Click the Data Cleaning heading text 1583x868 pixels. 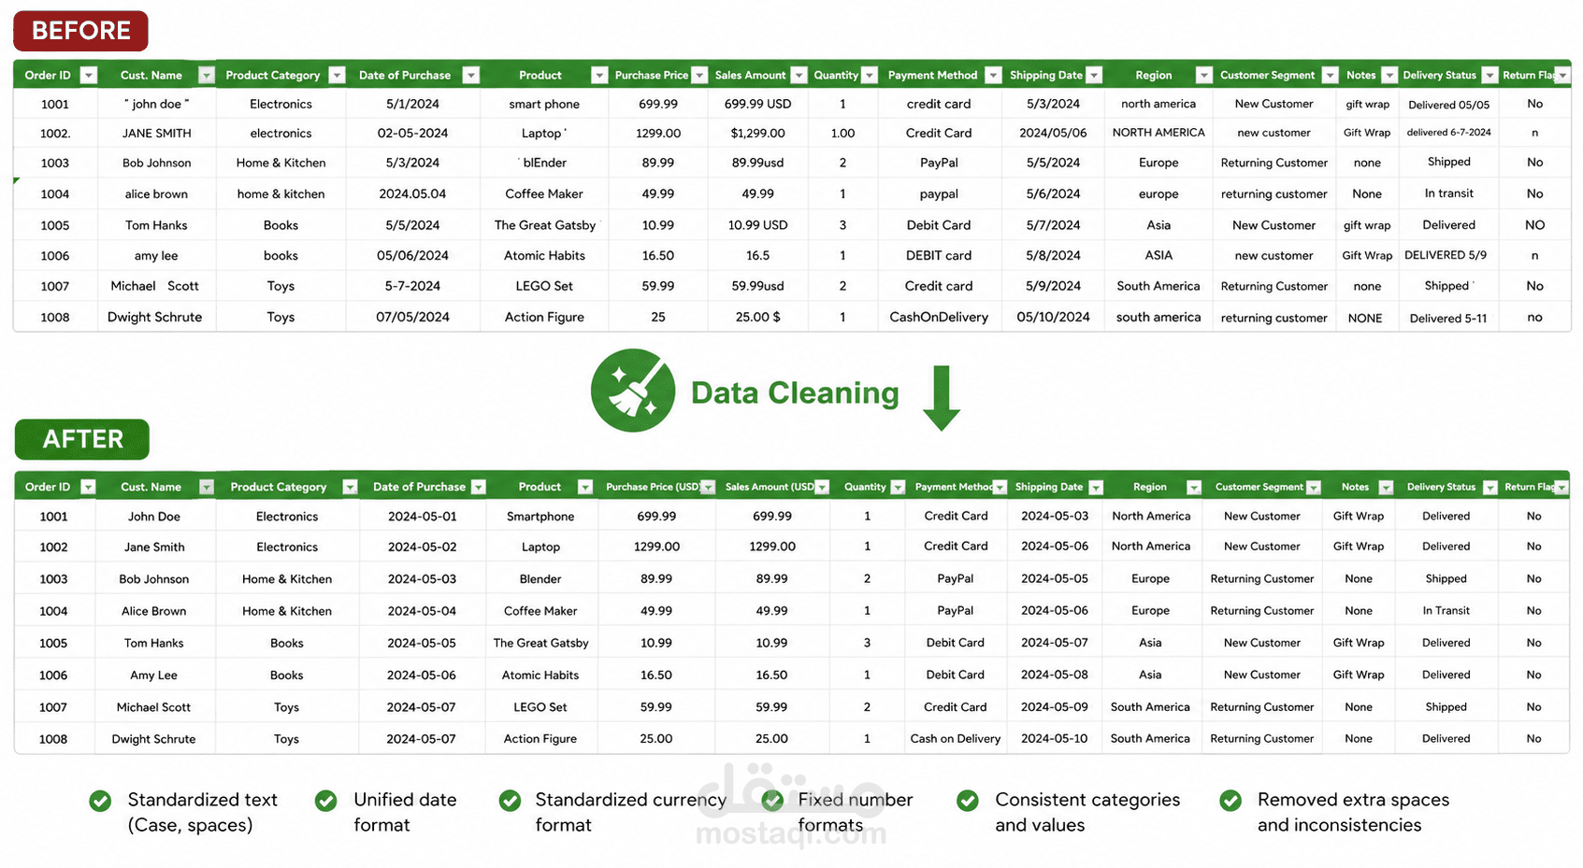point(795,392)
